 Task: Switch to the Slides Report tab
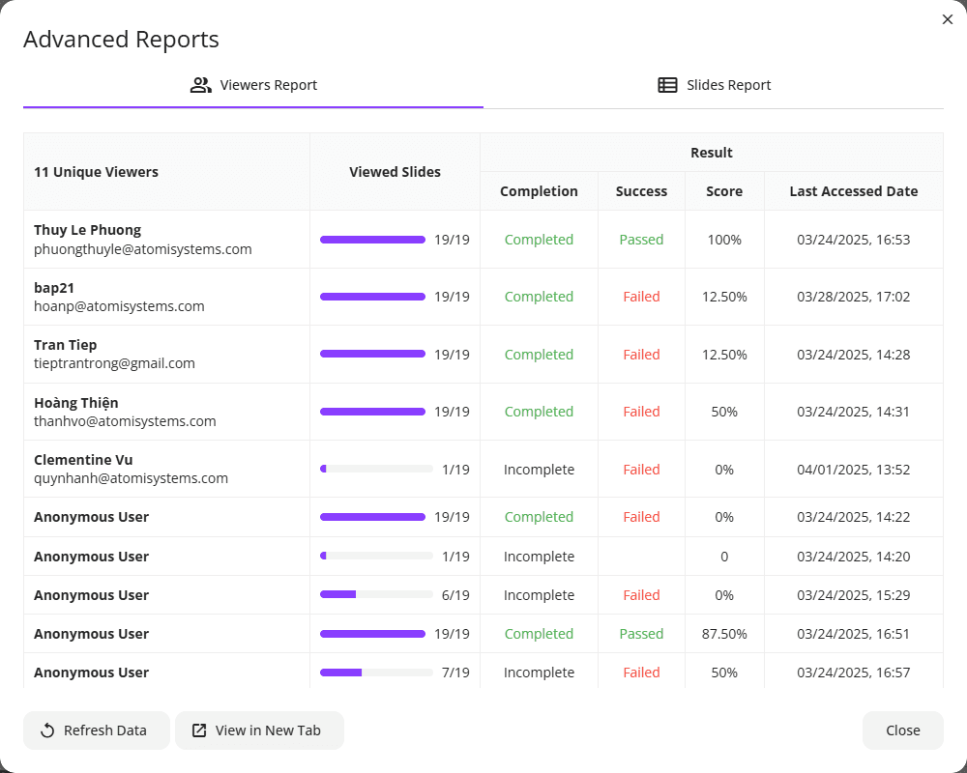tap(714, 85)
